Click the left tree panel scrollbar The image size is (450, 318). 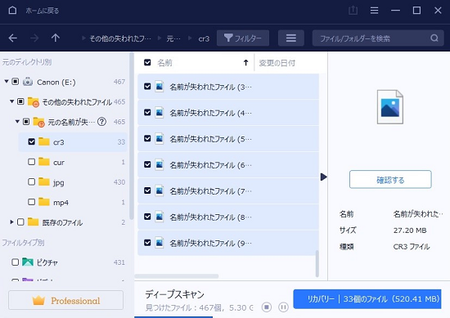(132, 137)
